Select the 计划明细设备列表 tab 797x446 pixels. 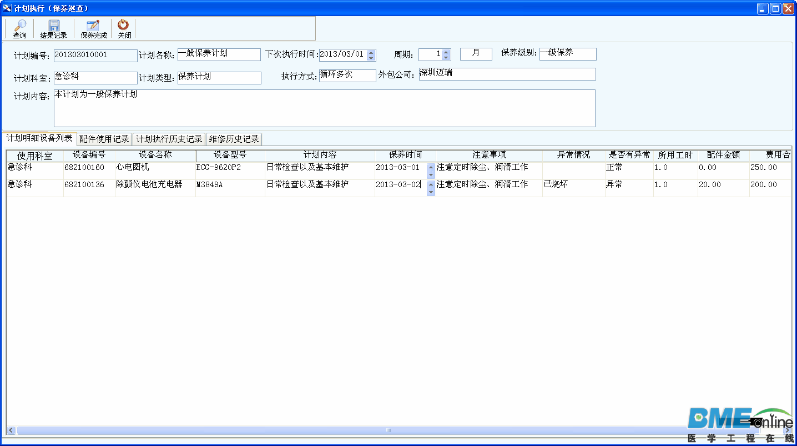[x=39, y=138]
